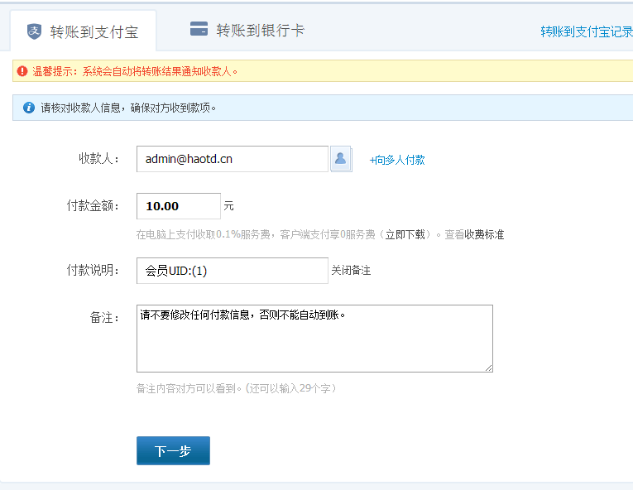Click the 元 currency label

tap(228, 206)
